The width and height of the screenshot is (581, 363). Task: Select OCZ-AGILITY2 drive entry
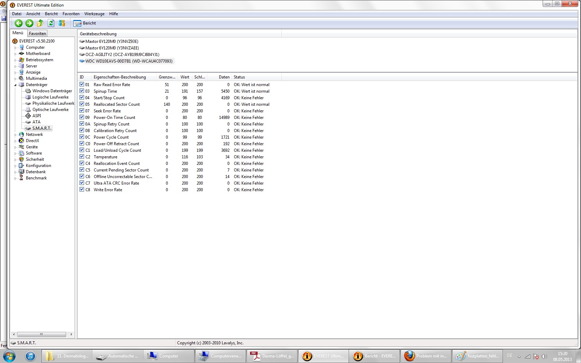(x=122, y=55)
